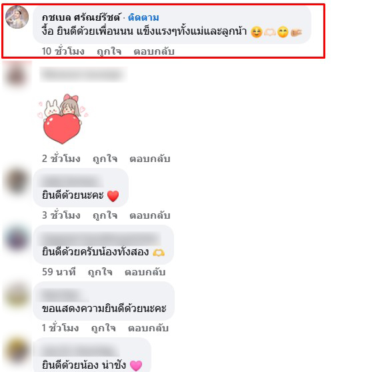Reply to the comment posted 3 ชั่วโมง ago
The image size is (368, 372).
tap(150, 215)
